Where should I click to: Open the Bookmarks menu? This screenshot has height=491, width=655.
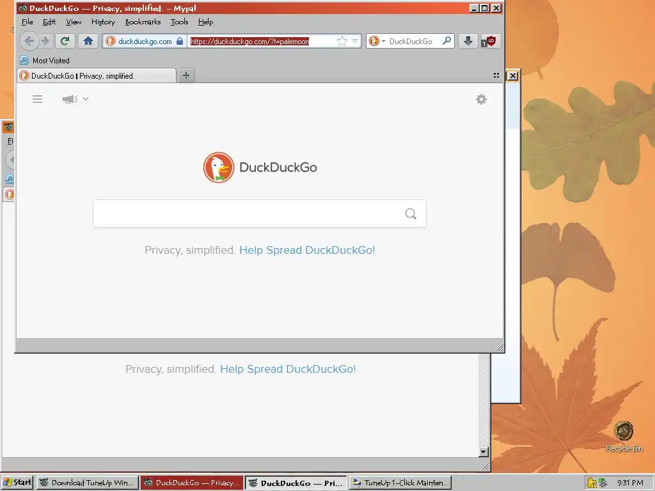(143, 22)
